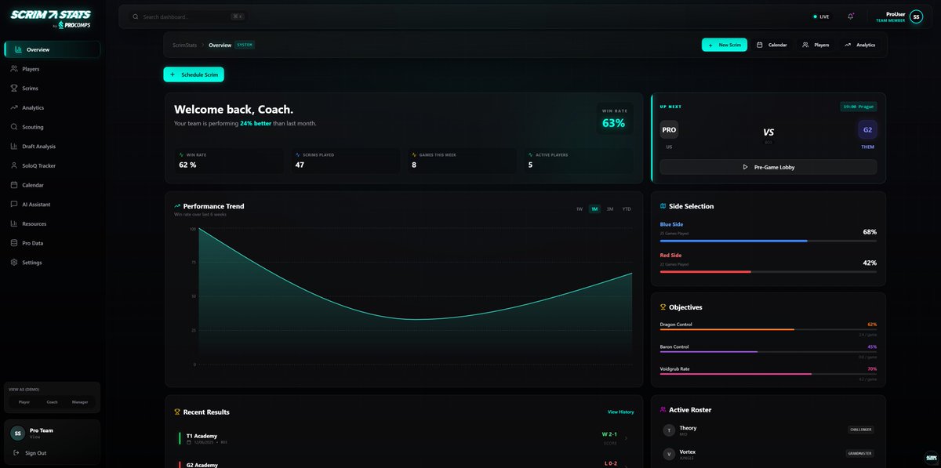The height and width of the screenshot is (468, 941).
Task: Click the trend icon on Analytics button
Action: tap(848, 45)
